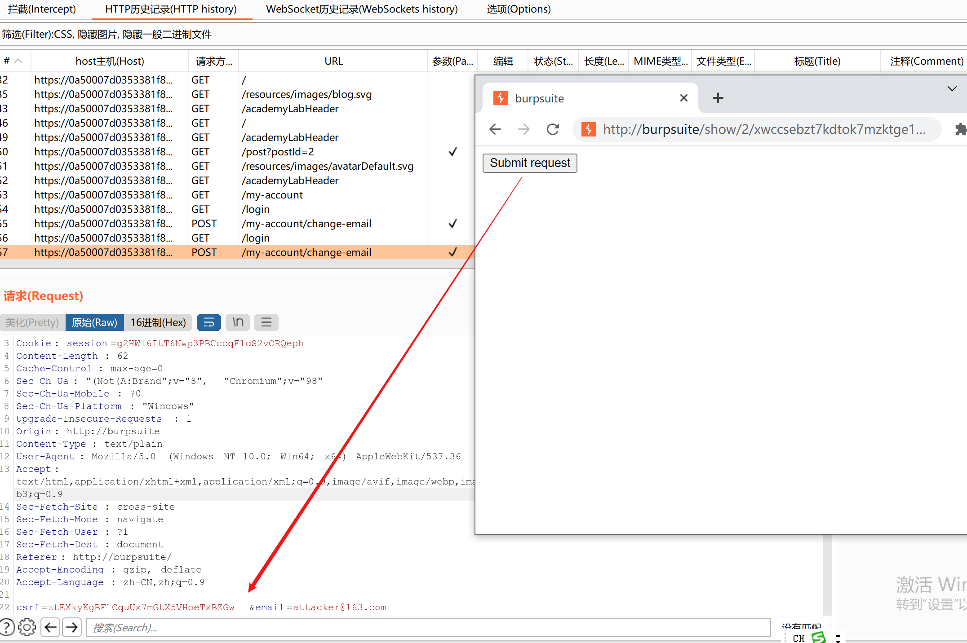967x643 pixels.
Task: Click the browser extensions puzzle icon
Action: click(x=960, y=129)
